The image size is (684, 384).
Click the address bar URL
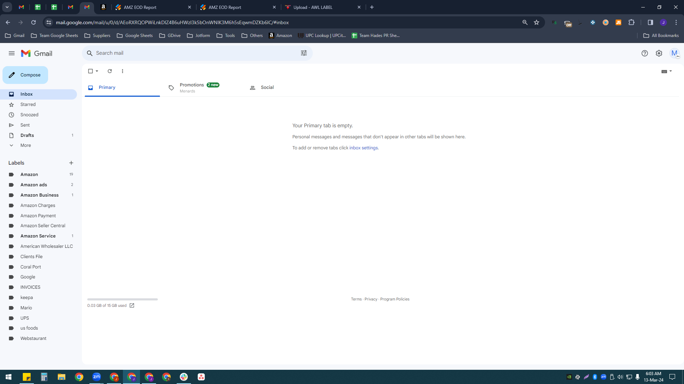[x=172, y=22]
